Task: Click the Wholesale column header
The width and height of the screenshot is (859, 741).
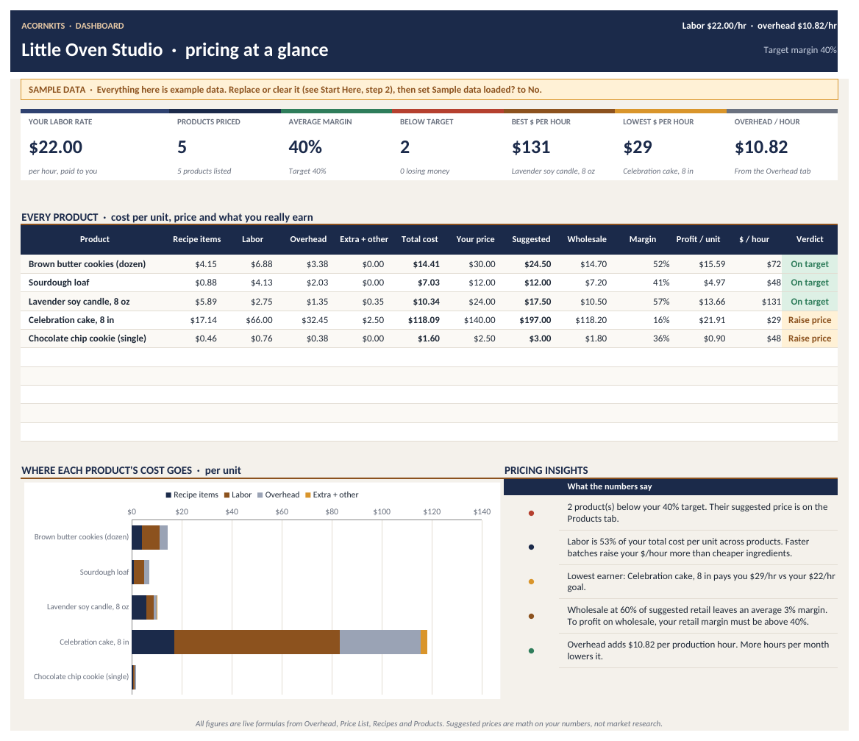Action: tap(587, 239)
